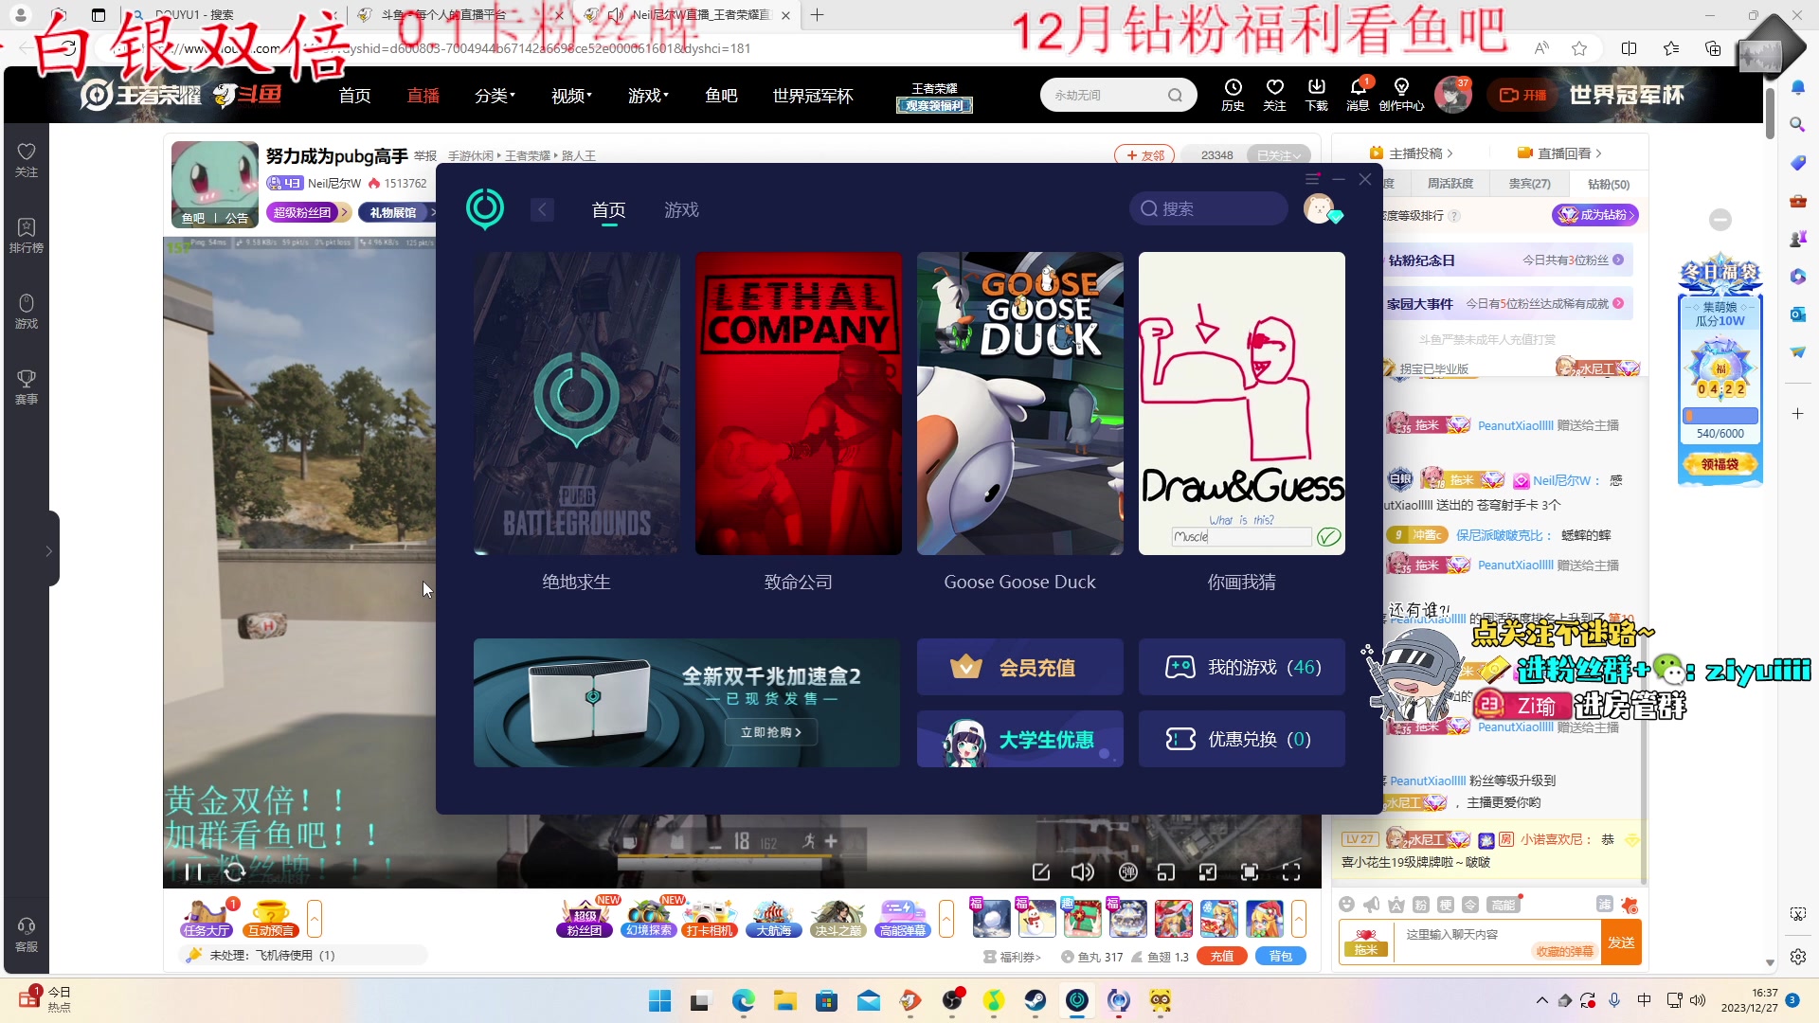Viewport: 1819px width, 1023px height.
Task: Open the accelerator hamburger menu
Action: 1312,179
